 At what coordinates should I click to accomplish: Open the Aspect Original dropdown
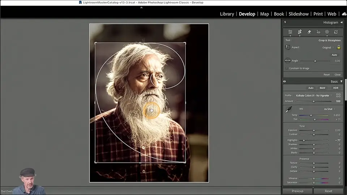coord(327,47)
